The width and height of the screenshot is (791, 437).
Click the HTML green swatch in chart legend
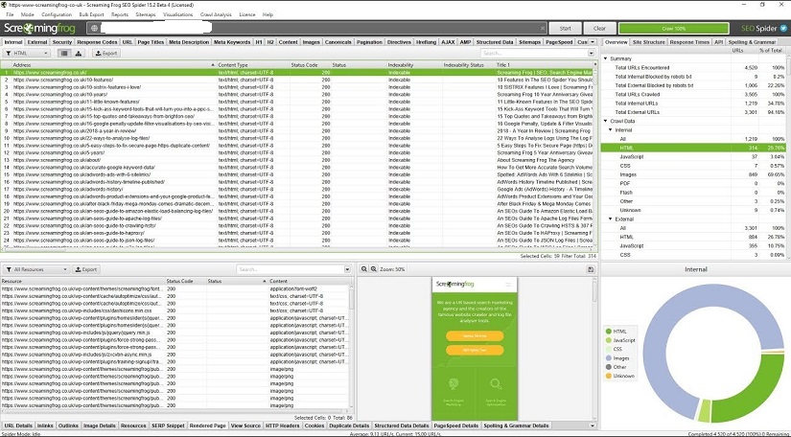(609, 332)
